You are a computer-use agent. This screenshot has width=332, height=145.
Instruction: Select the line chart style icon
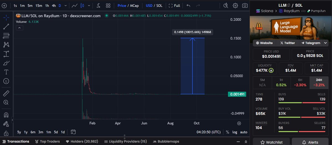coord(74,6)
